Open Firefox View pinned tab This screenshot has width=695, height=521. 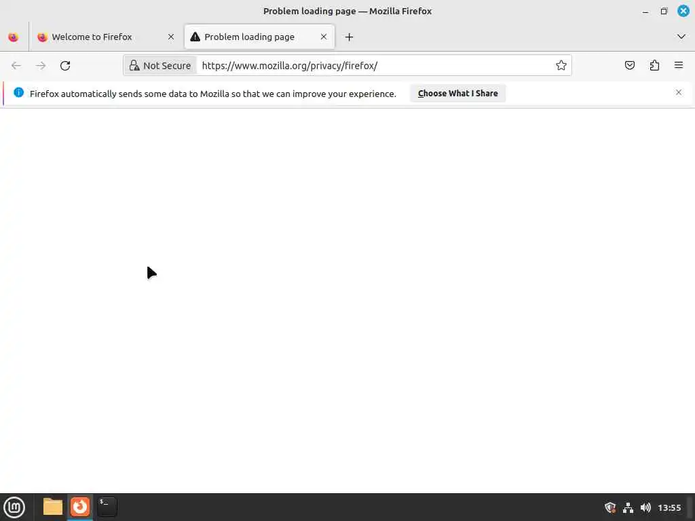pos(14,37)
